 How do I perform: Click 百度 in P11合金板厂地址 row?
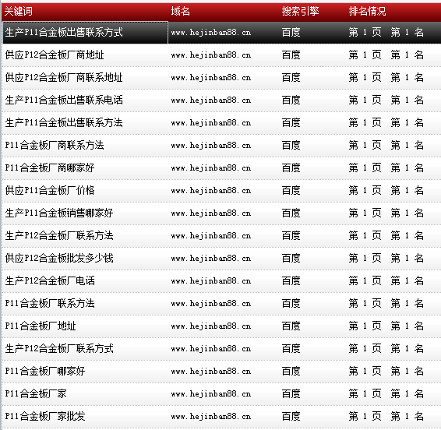point(291,326)
